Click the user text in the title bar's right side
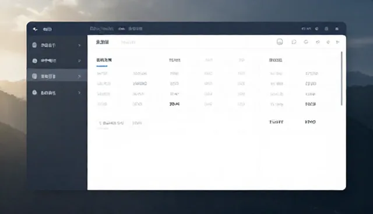The width and height of the screenshot is (373, 214). click(306, 28)
